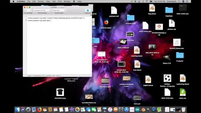
Task: Open the Trash in the Dock
Action: [x=183, y=110]
